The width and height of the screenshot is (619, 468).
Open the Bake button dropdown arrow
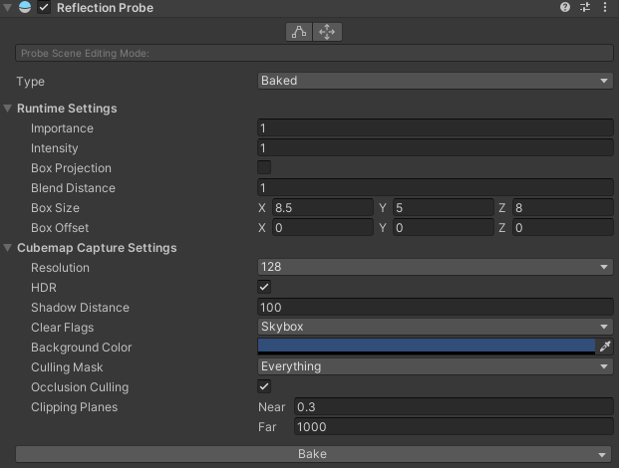tap(604, 454)
